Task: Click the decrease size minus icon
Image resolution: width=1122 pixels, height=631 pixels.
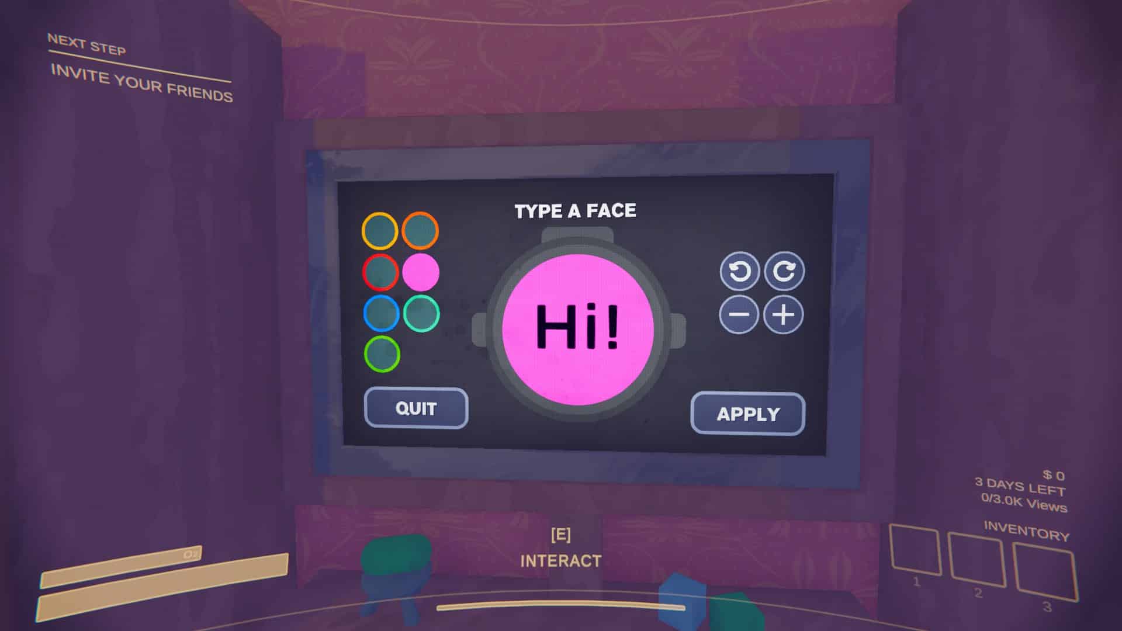Action: (738, 315)
